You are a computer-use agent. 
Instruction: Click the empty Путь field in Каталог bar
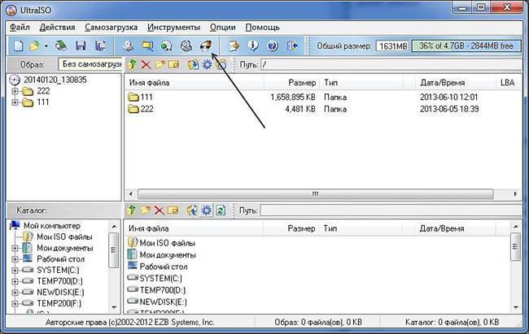coord(391,210)
